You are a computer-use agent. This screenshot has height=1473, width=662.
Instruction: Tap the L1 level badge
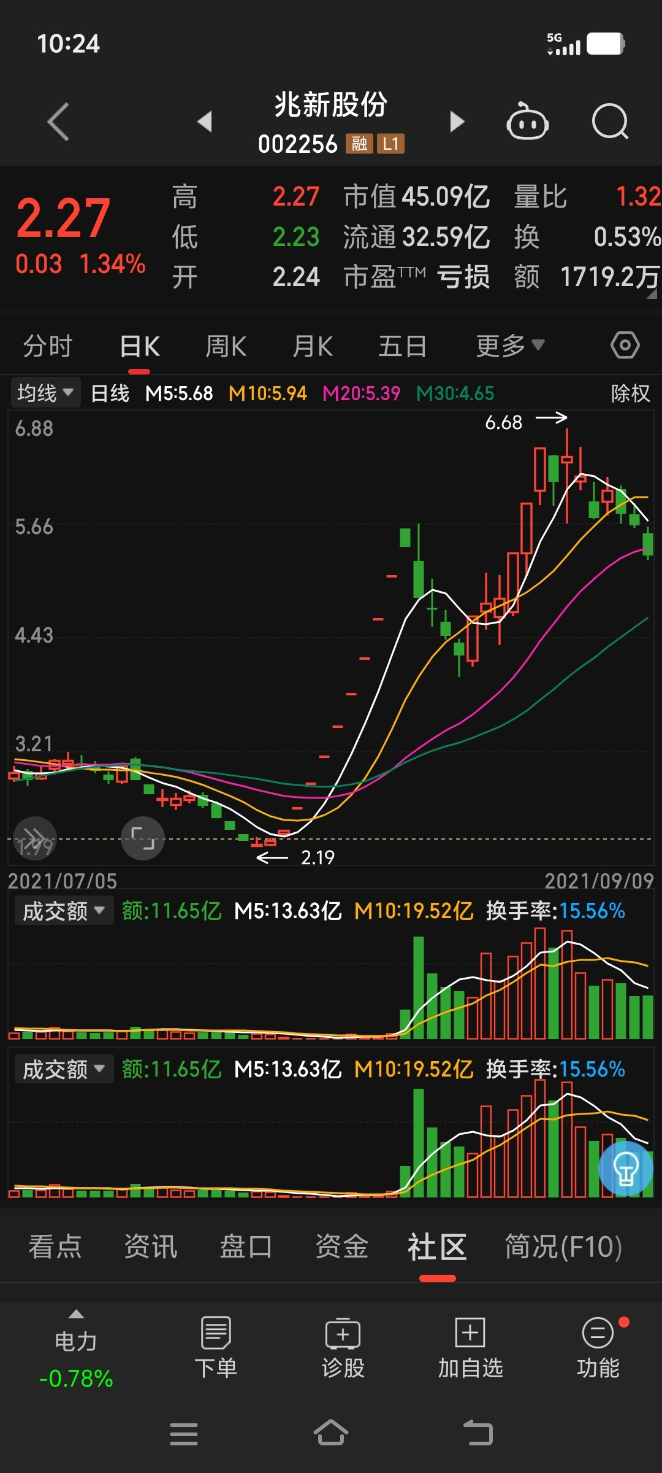(390, 144)
